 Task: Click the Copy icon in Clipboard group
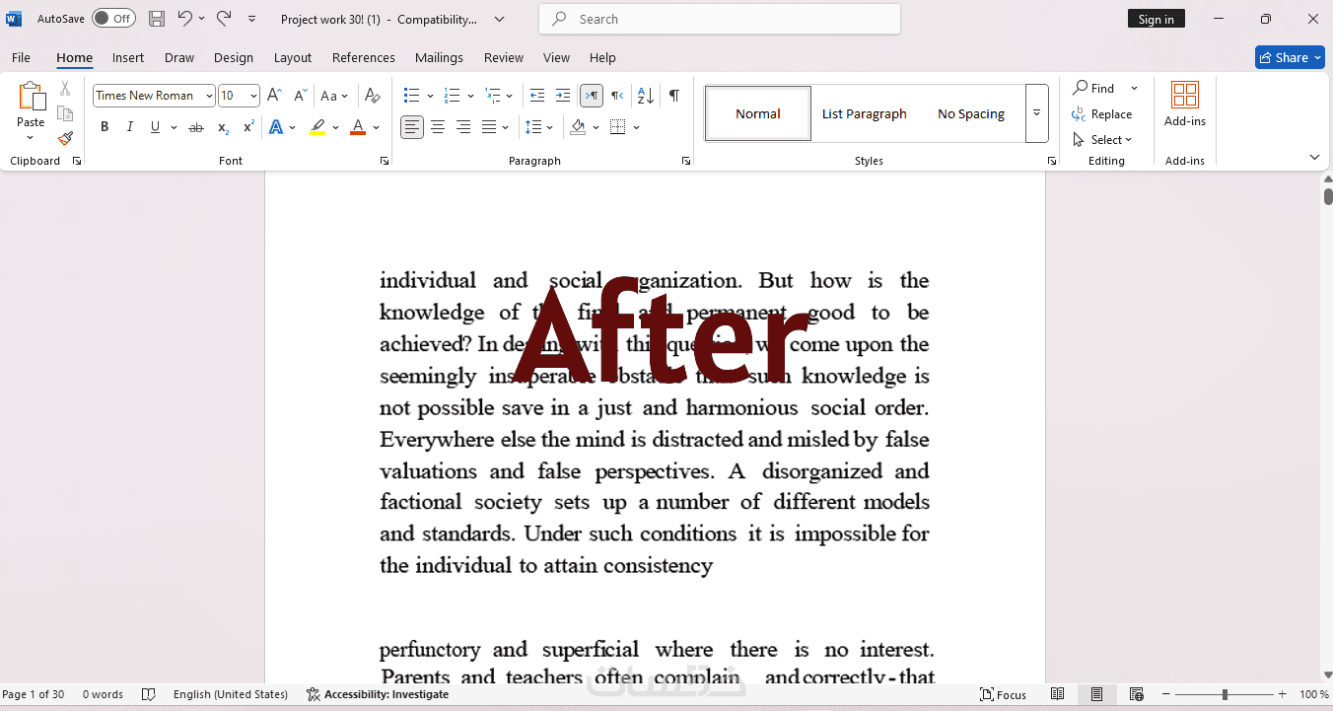click(65, 113)
